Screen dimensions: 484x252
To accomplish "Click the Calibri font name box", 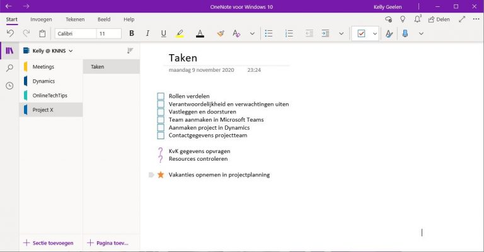I will [x=76, y=33].
